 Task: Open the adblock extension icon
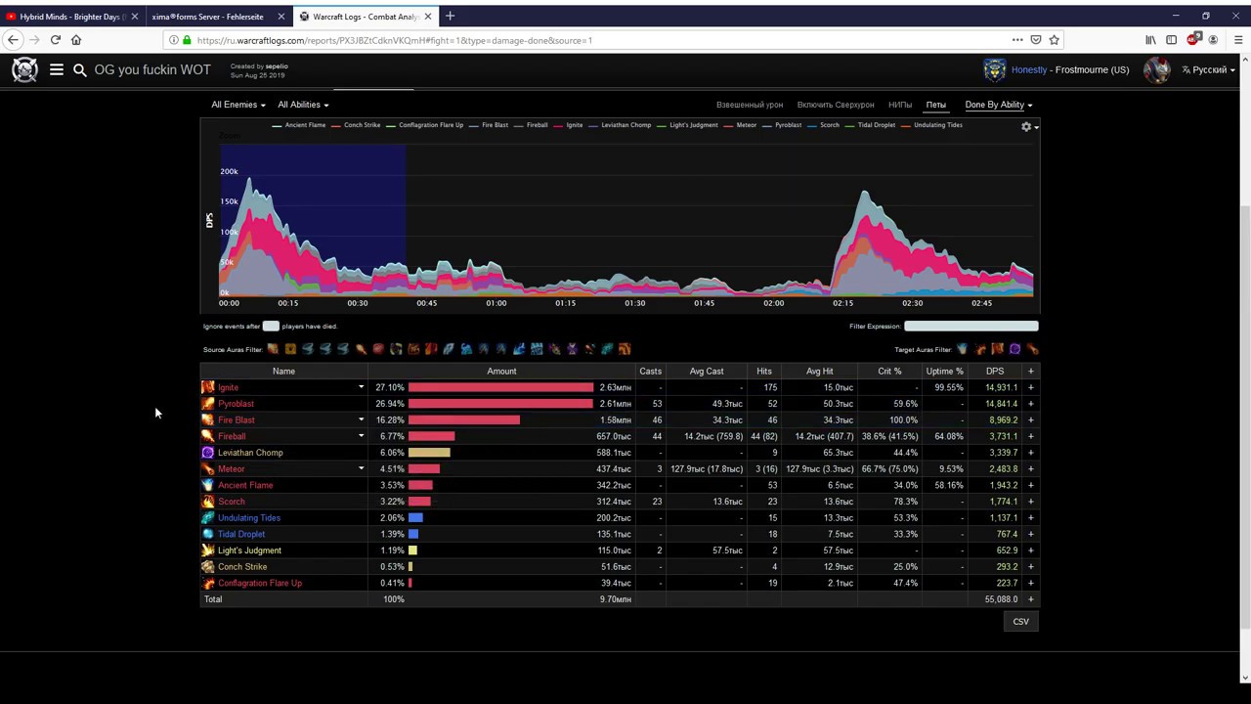[x=1192, y=40]
